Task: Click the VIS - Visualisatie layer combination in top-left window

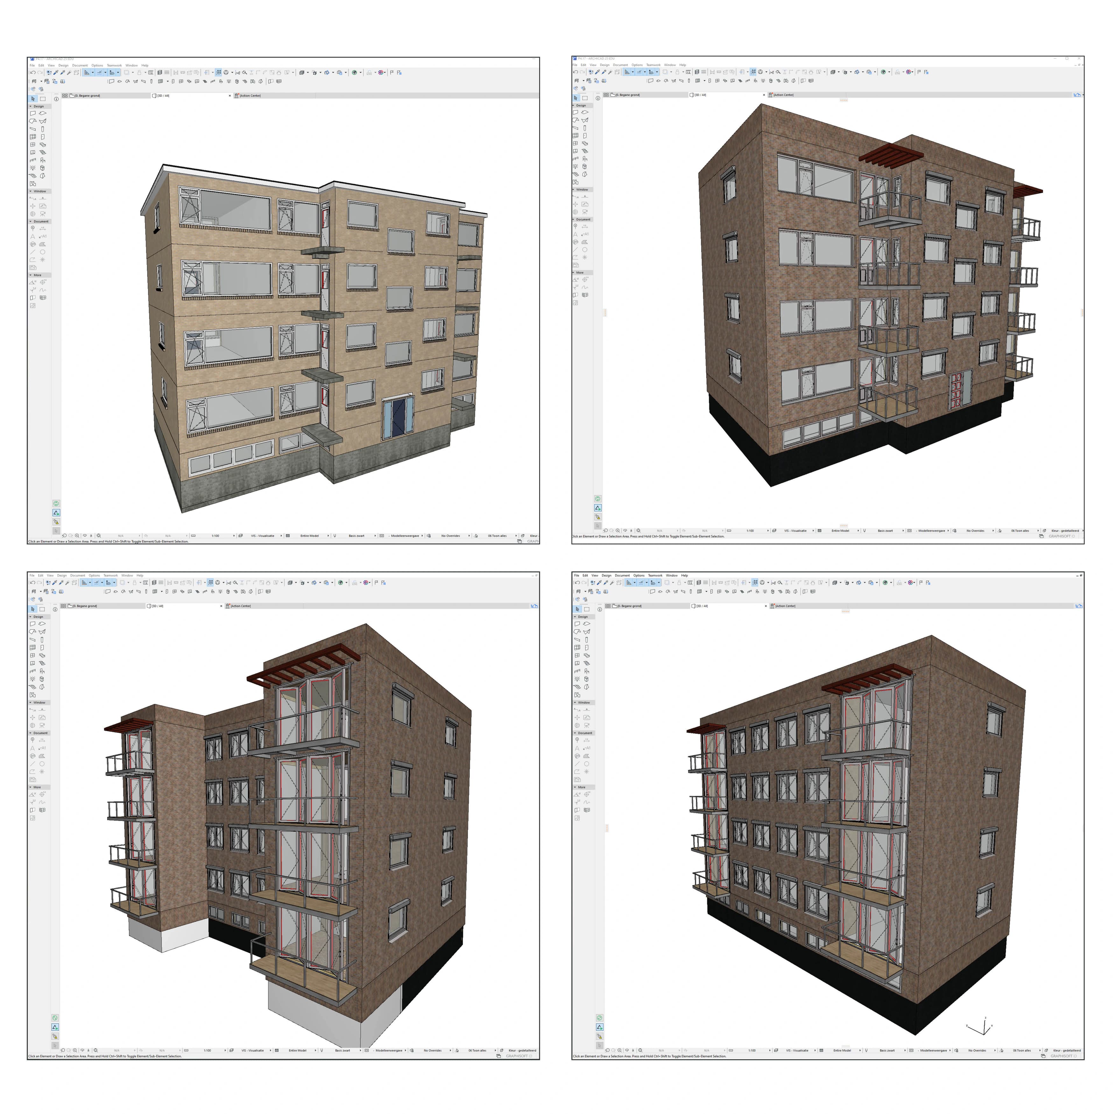Action: pyautogui.click(x=263, y=536)
